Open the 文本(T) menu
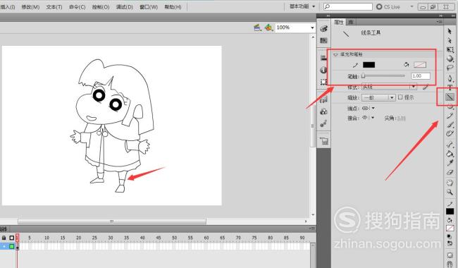Image resolution: width=458 pixels, height=268 pixels. tap(54, 7)
